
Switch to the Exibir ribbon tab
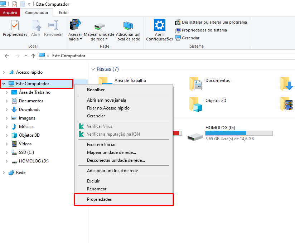point(64,13)
